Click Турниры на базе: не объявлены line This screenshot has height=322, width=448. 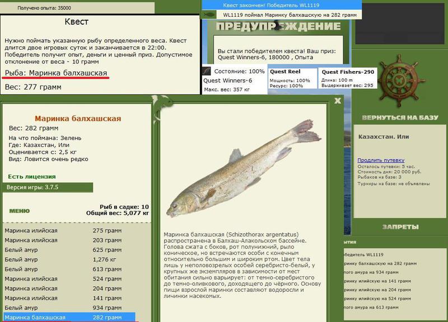394,184
